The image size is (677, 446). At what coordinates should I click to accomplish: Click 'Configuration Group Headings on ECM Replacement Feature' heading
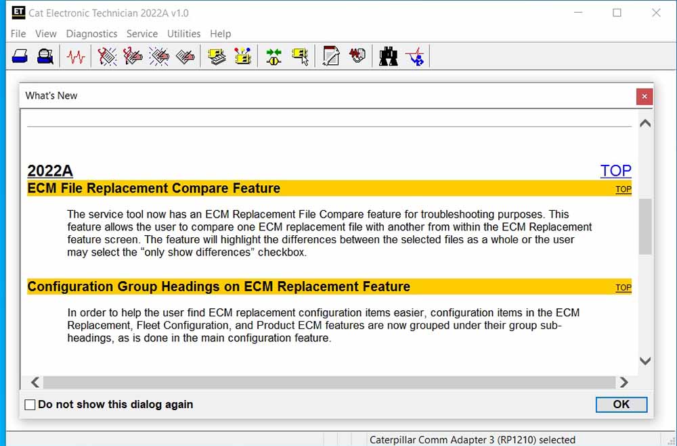coord(219,287)
